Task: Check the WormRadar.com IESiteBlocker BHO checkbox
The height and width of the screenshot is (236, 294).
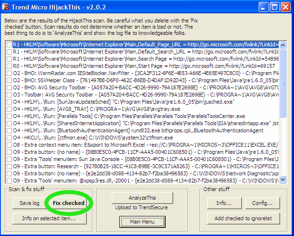Action: click(x=9, y=73)
